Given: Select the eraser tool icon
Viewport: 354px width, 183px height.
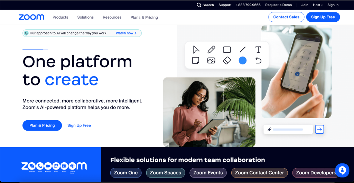Looking at the screenshot, I should point(227,61).
